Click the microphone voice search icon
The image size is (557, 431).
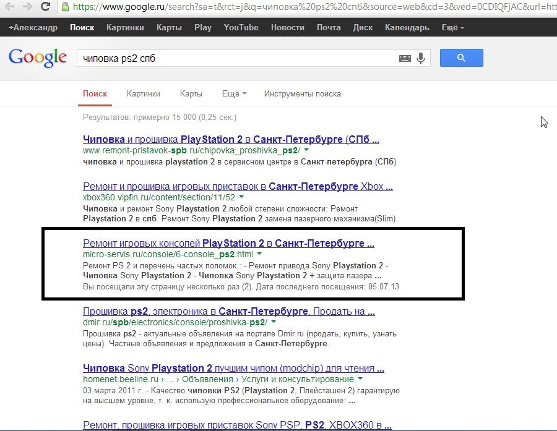(x=421, y=58)
